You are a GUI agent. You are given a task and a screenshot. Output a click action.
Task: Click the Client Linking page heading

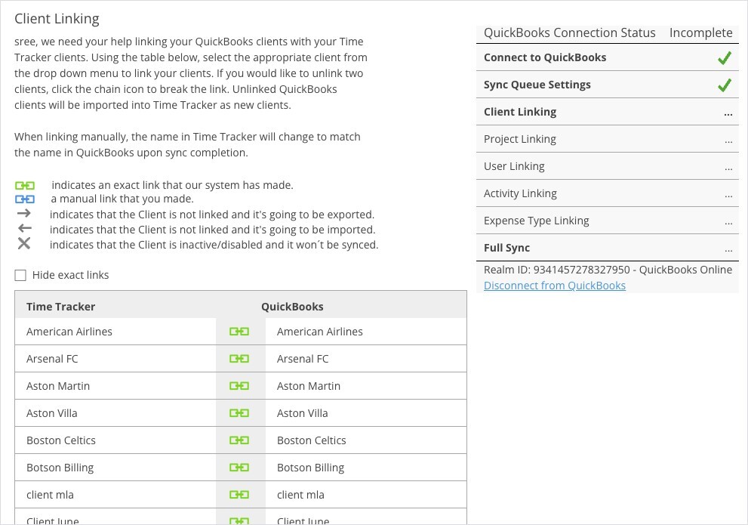pos(57,19)
